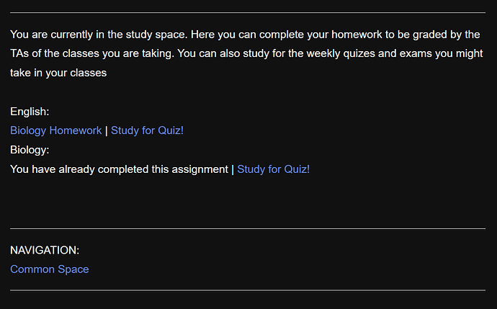
Task: Click the divider line below Common Space
Action: (x=248, y=290)
